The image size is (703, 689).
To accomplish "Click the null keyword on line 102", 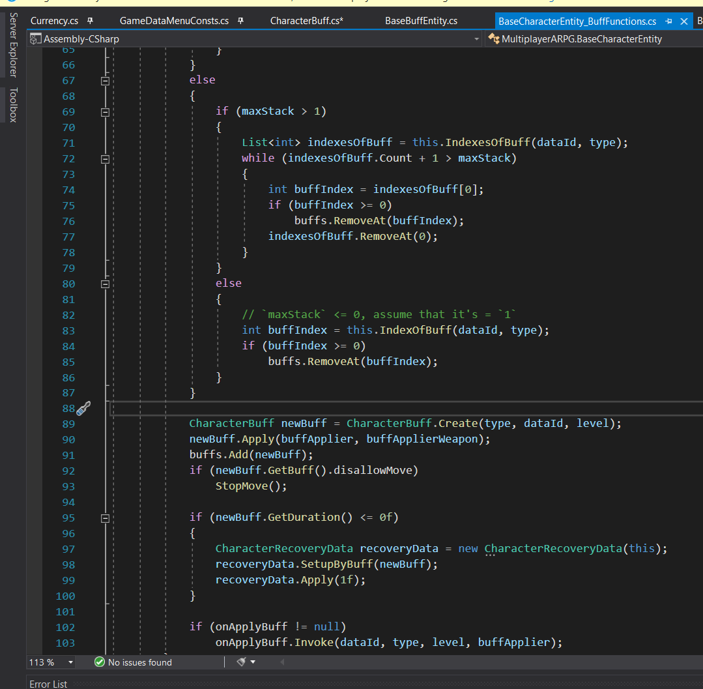I will (326, 627).
